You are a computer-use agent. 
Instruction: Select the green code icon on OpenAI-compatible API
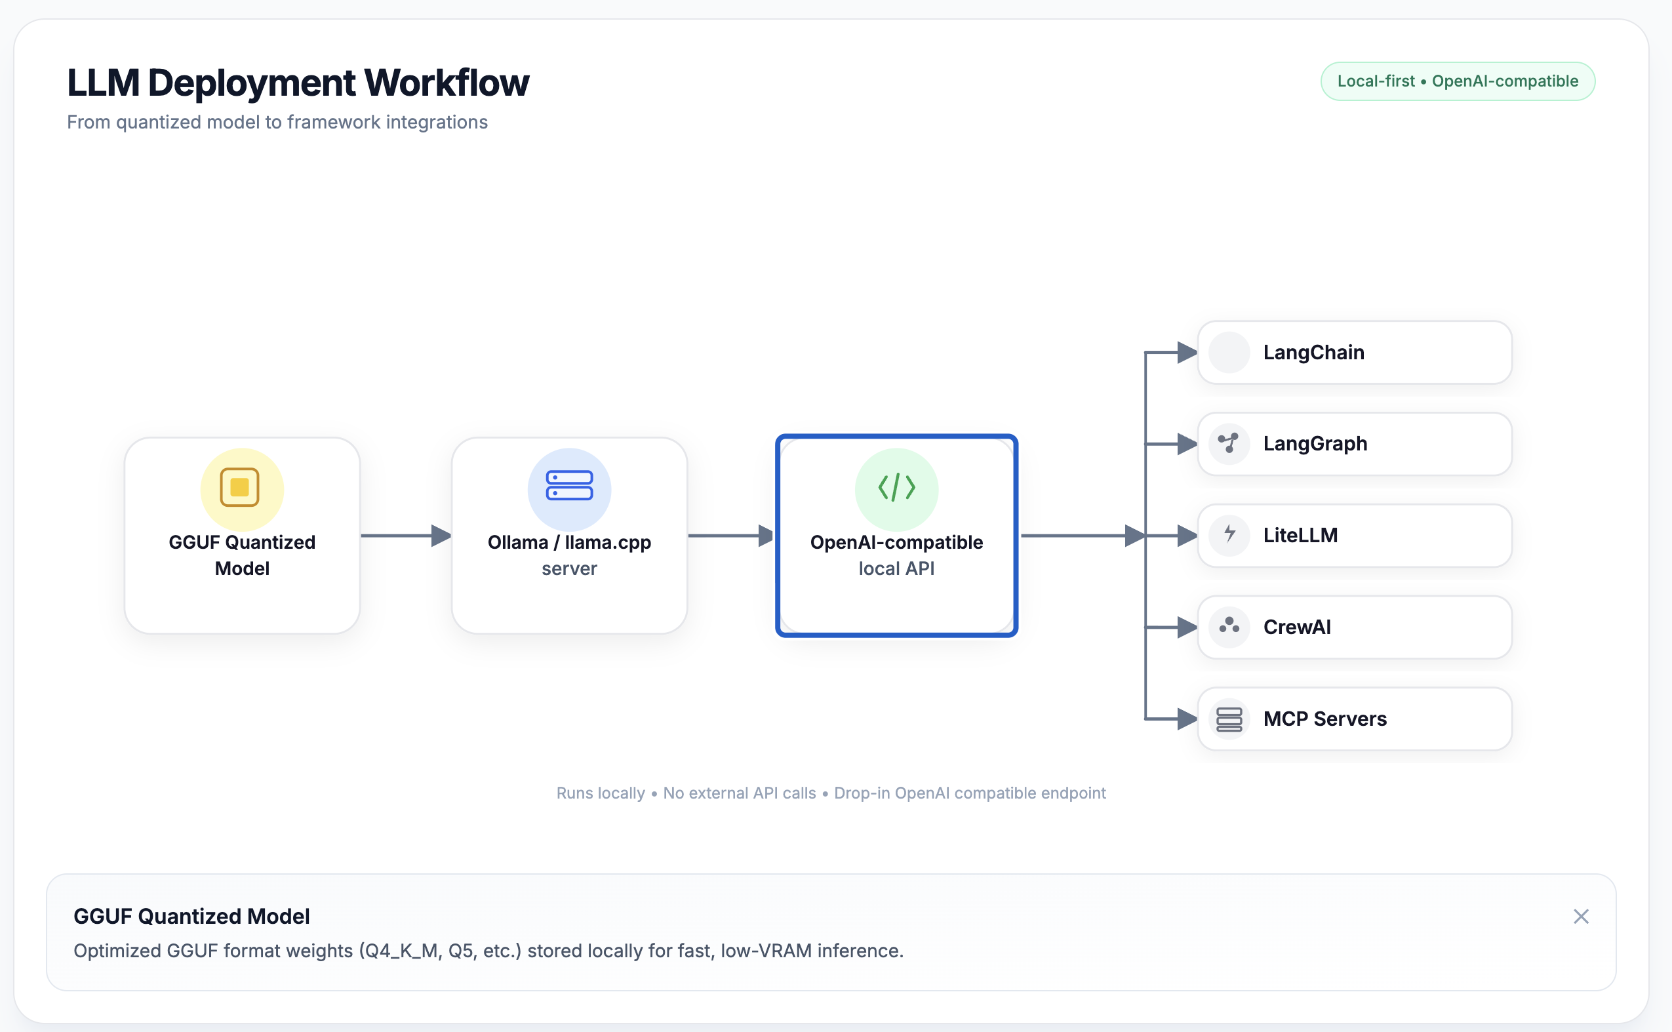point(896,488)
